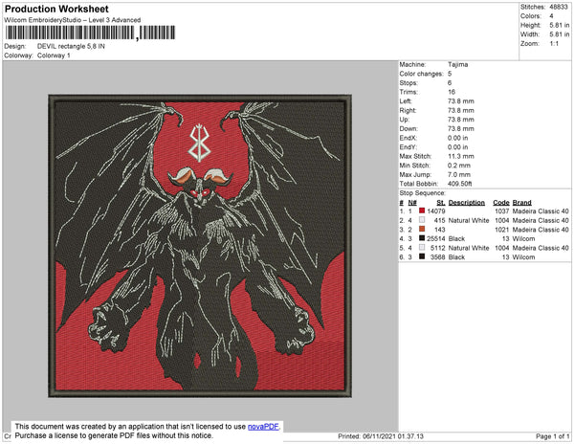Click the "Printed: 06/11/2021 01.37.13" footer text

381,436
